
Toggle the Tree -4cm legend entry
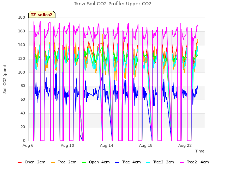[128, 162]
